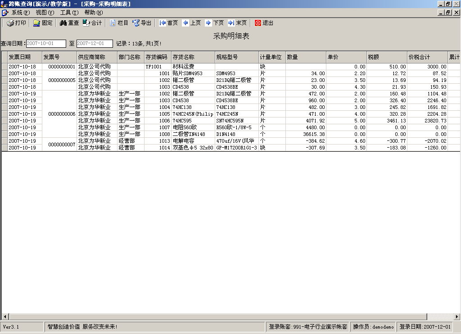Click the 存货编码 column header
461x334 pixels.
(158, 57)
